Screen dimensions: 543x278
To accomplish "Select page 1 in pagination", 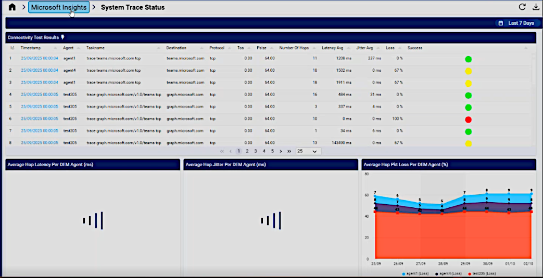I will (x=238, y=151).
